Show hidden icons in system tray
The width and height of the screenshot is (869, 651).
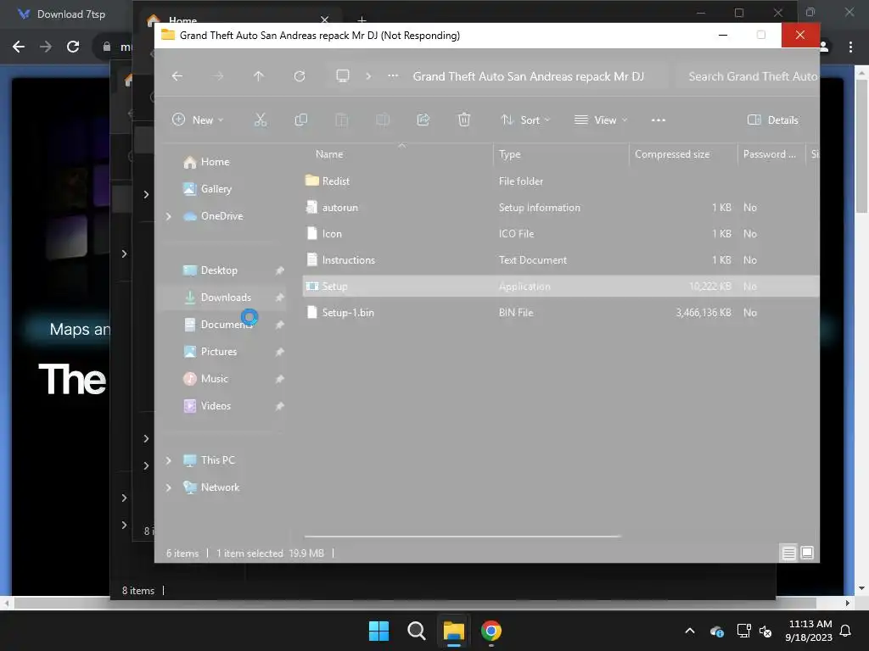690,631
